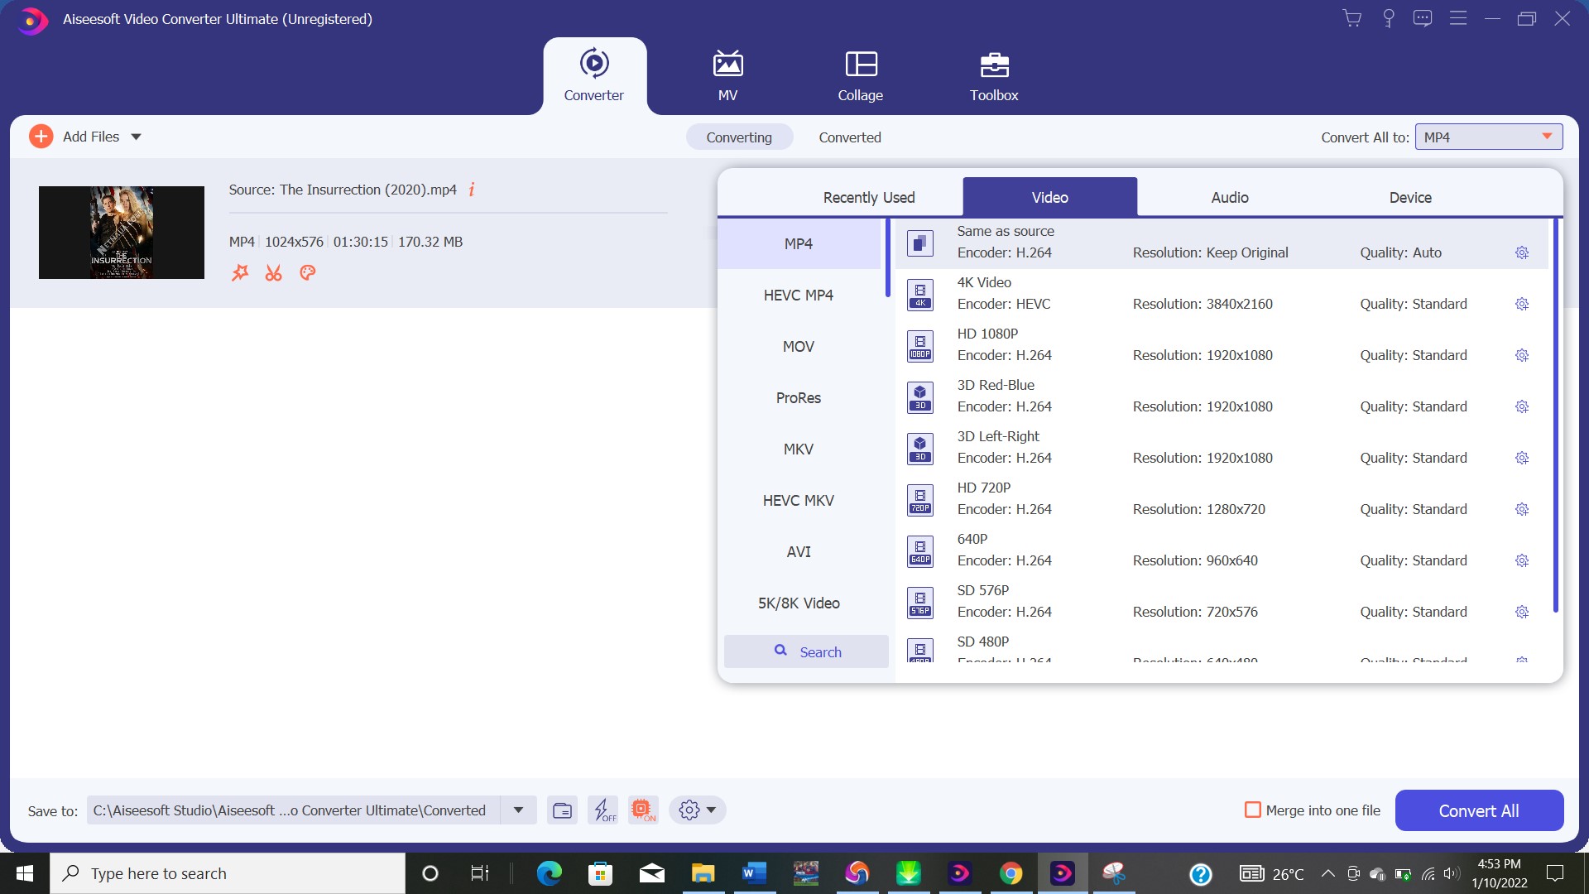Open the Toolbox tab
This screenshot has height=894, width=1589.
(x=994, y=76)
